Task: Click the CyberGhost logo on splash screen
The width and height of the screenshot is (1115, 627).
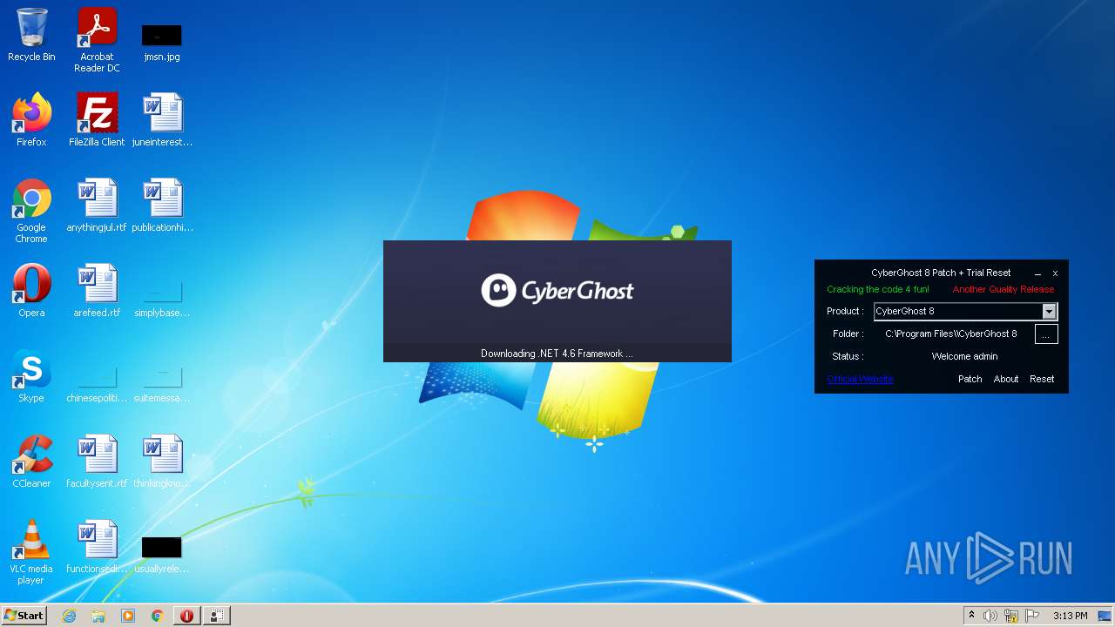Action: 557,290
